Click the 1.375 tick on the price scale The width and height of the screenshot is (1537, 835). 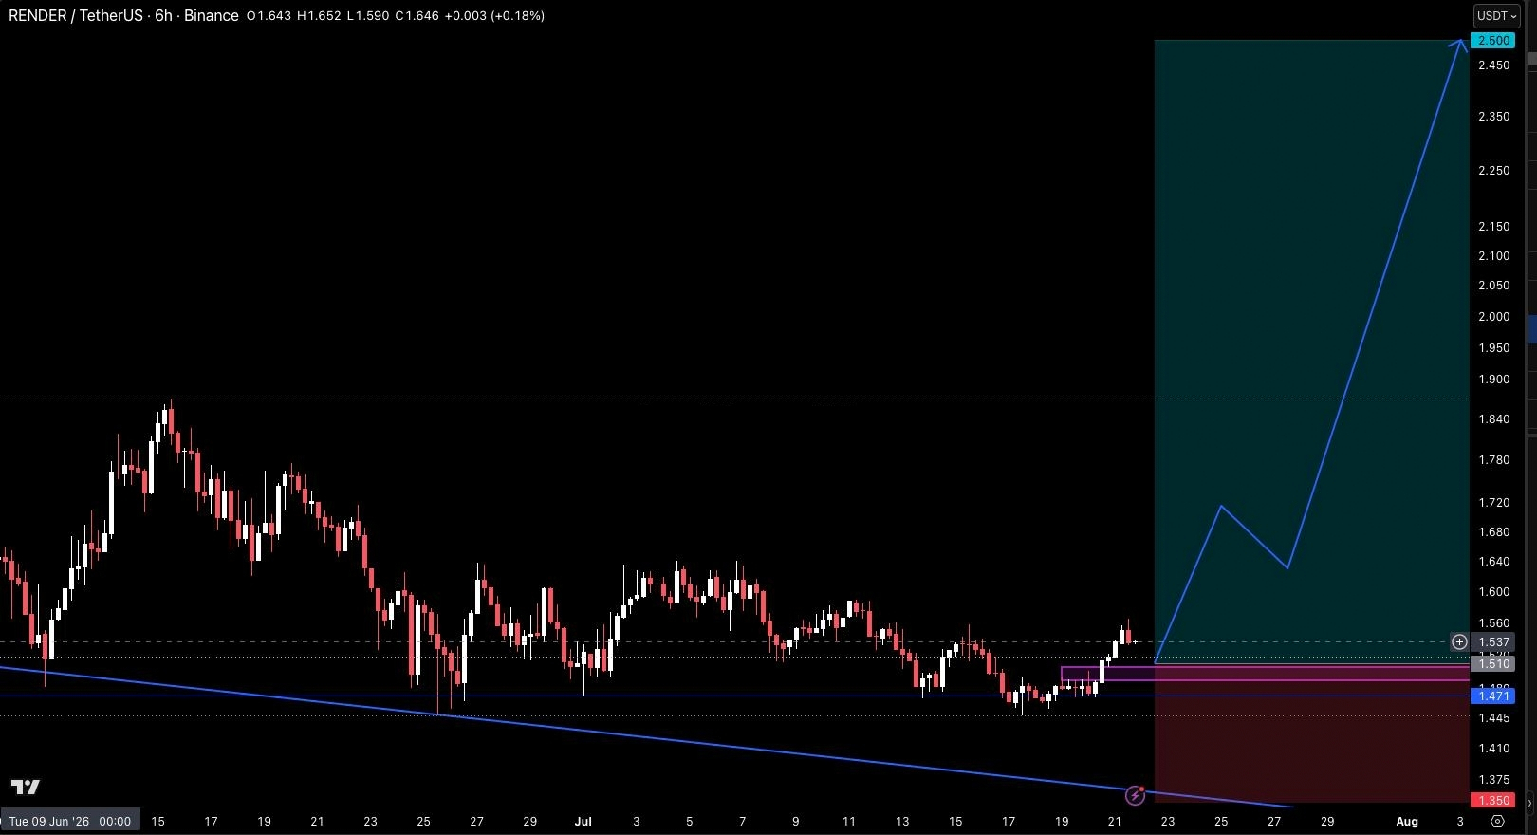[x=1493, y=780]
